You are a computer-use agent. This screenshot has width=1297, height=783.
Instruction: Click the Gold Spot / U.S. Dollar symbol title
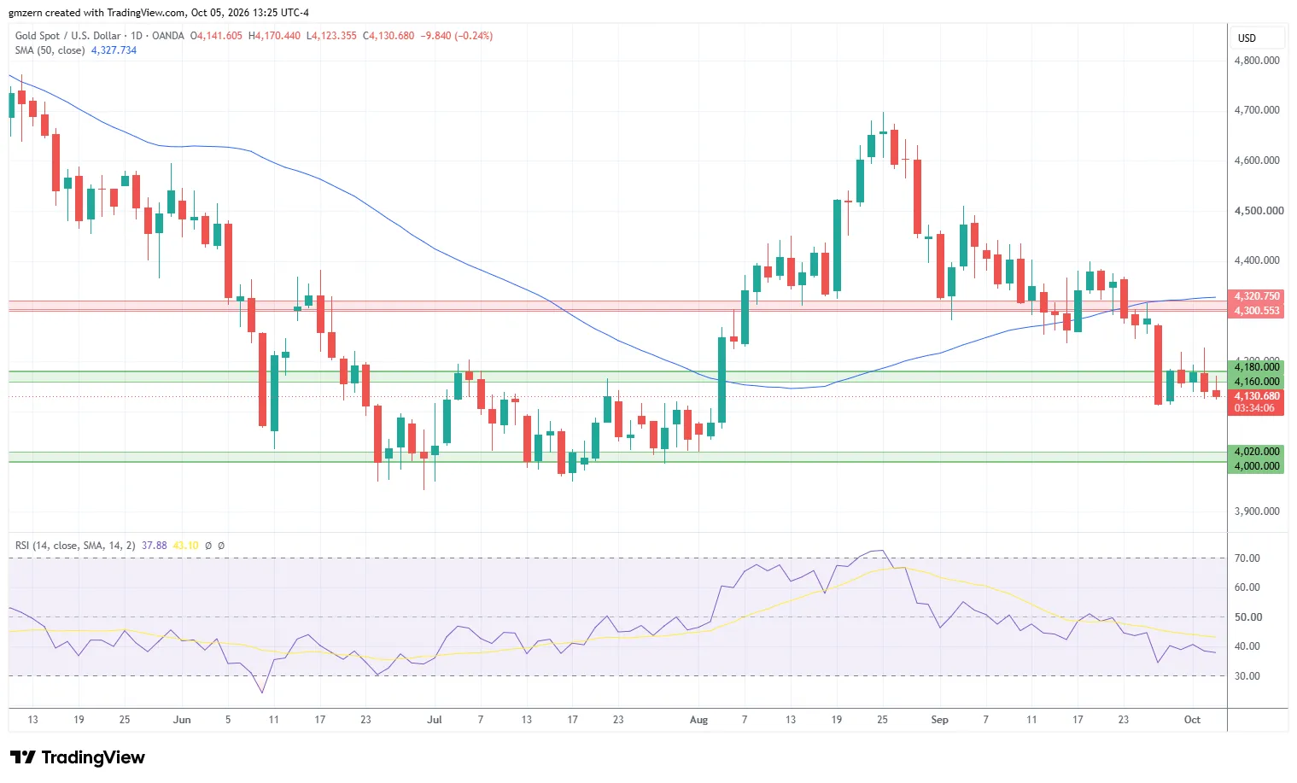[x=69, y=36]
